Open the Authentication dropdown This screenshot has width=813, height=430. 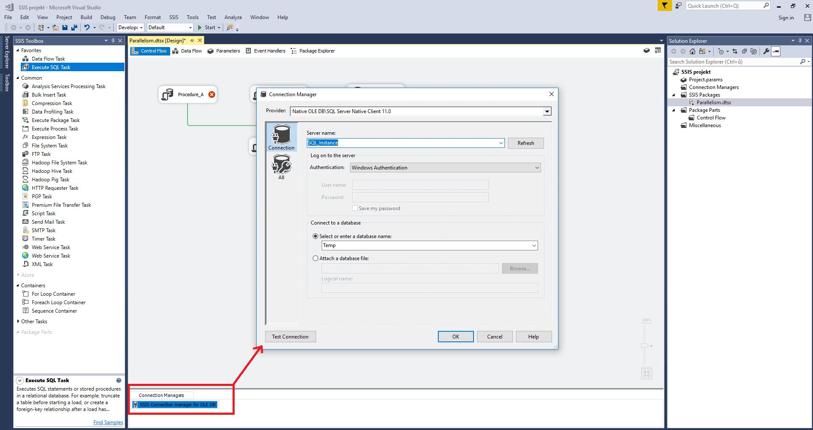(x=537, y=168)
